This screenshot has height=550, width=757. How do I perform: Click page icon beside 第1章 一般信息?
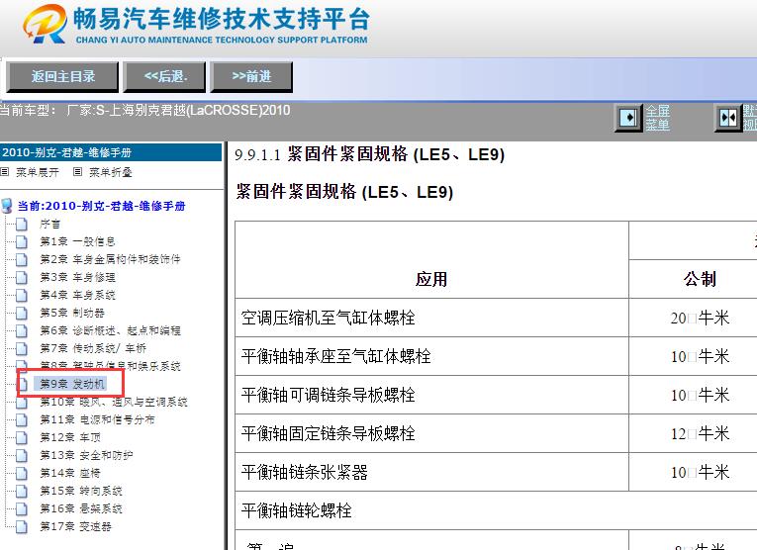tap(21, 241)
